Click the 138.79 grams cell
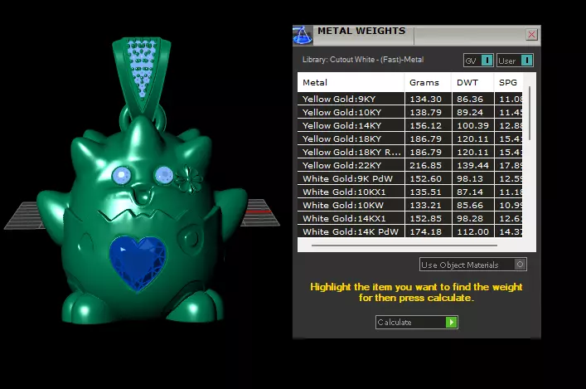Image resolution: width=586 pixels, height=389 pixels. [428, 112]
